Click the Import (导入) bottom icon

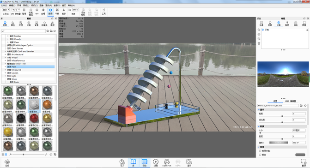click(122, 163)
